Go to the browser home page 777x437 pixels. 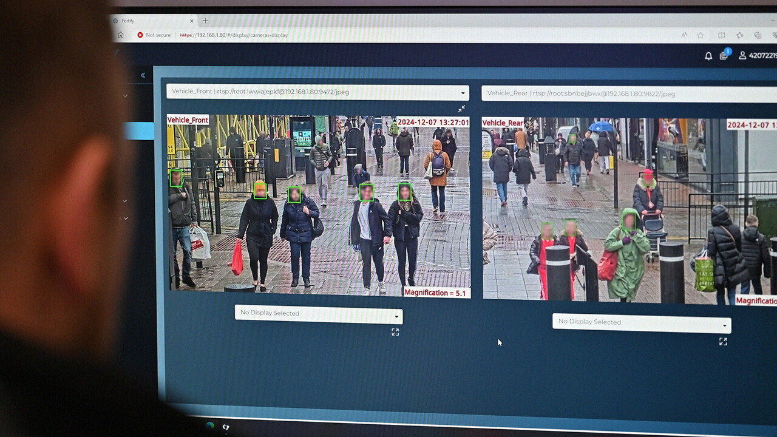121,35
